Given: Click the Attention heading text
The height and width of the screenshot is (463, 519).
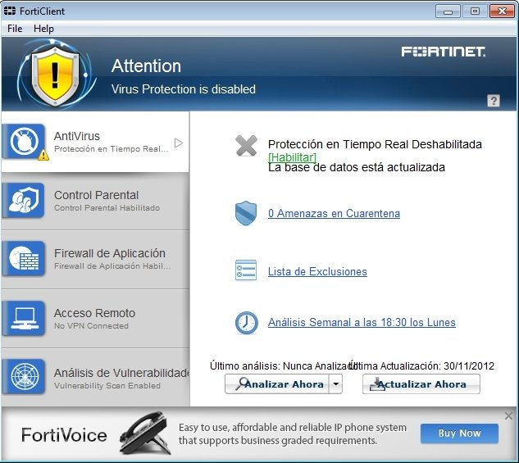Looking at the screenshot, I should (x=146, y=66).
